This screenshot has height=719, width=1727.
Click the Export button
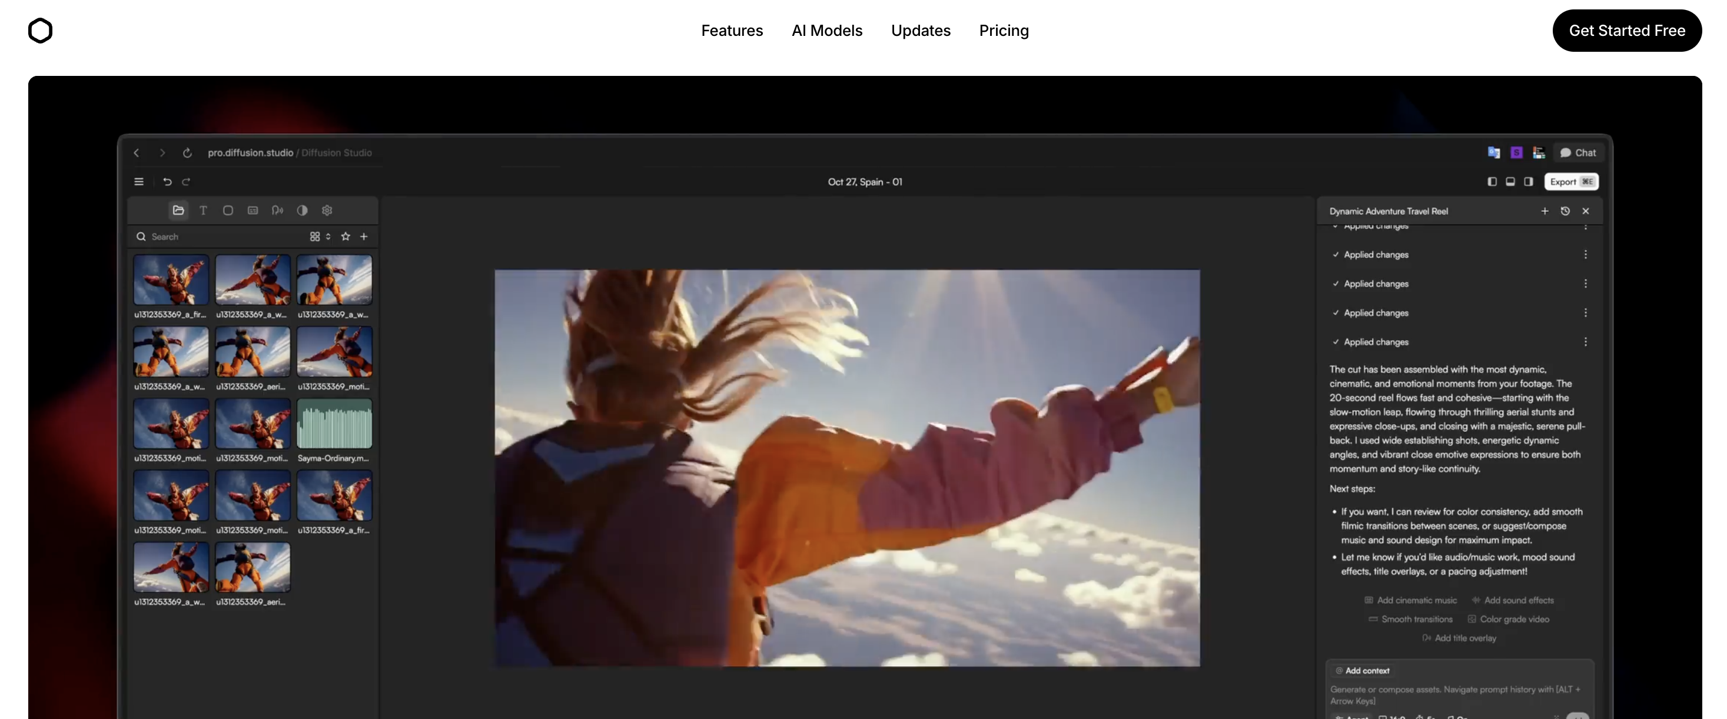pyautogui.click(x=1572, y=182)
